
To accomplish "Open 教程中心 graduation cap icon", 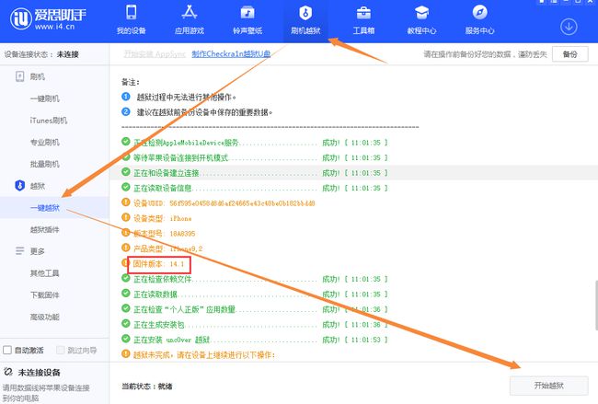I will point(421,13).
